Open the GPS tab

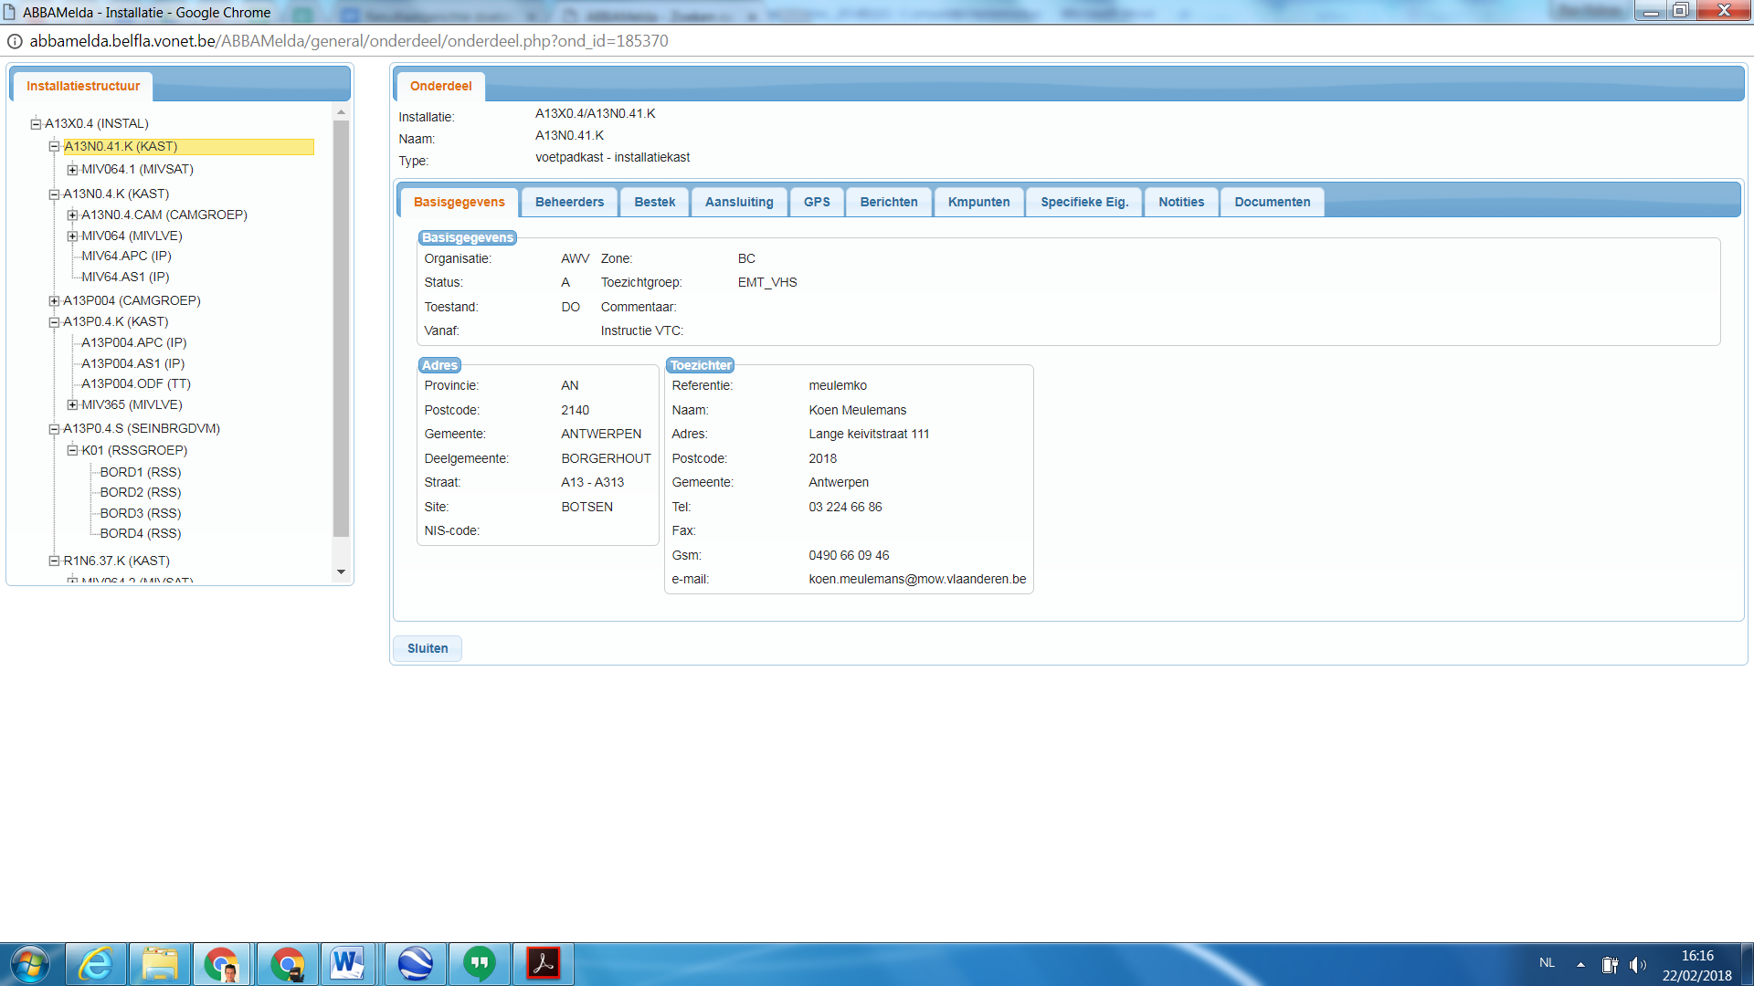817,202
